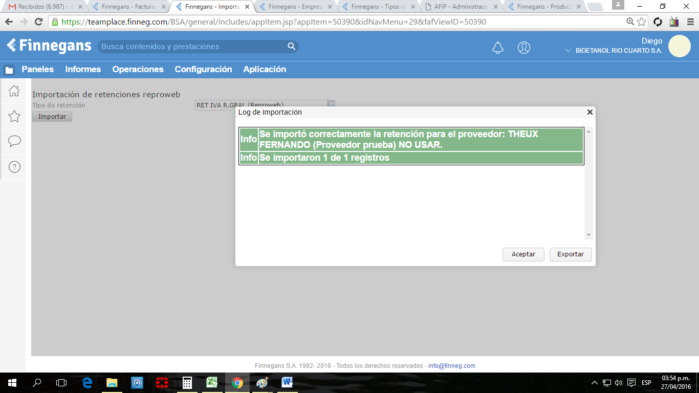Click the Importar button
Screen dimensions: 699x393
52,117
